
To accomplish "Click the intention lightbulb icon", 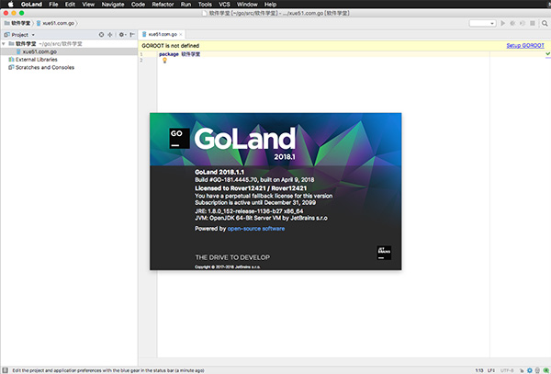I will (164, 61).
